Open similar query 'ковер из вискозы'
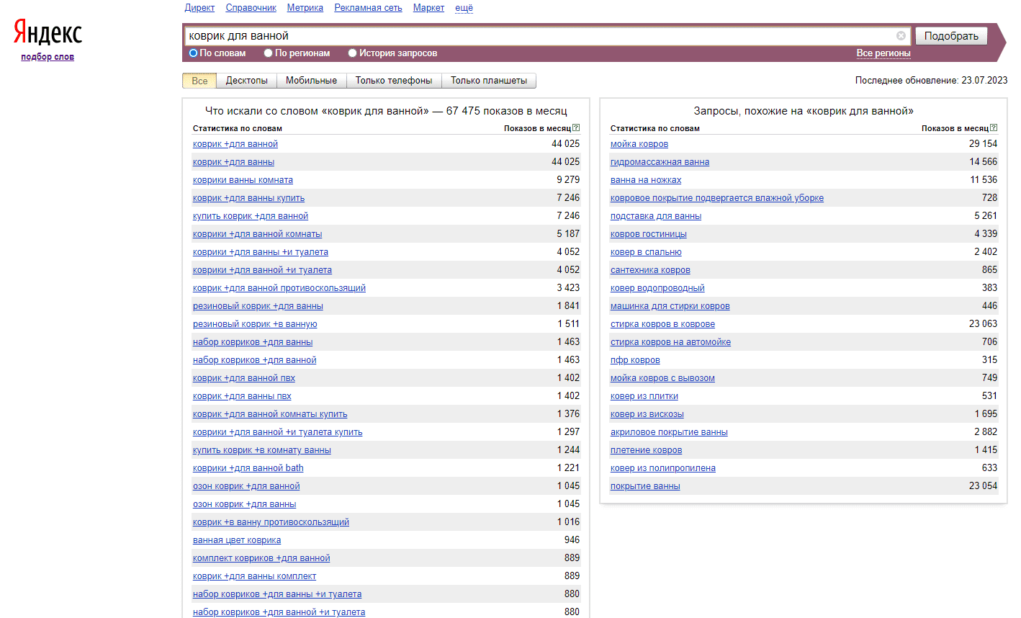Image resolution: width=1021 pixels, height=618 pixels. (647, 414)
